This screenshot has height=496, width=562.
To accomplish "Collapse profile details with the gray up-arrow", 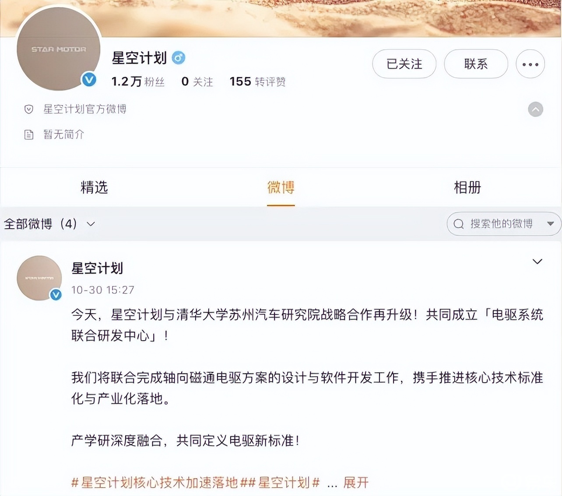I will 536,109.
